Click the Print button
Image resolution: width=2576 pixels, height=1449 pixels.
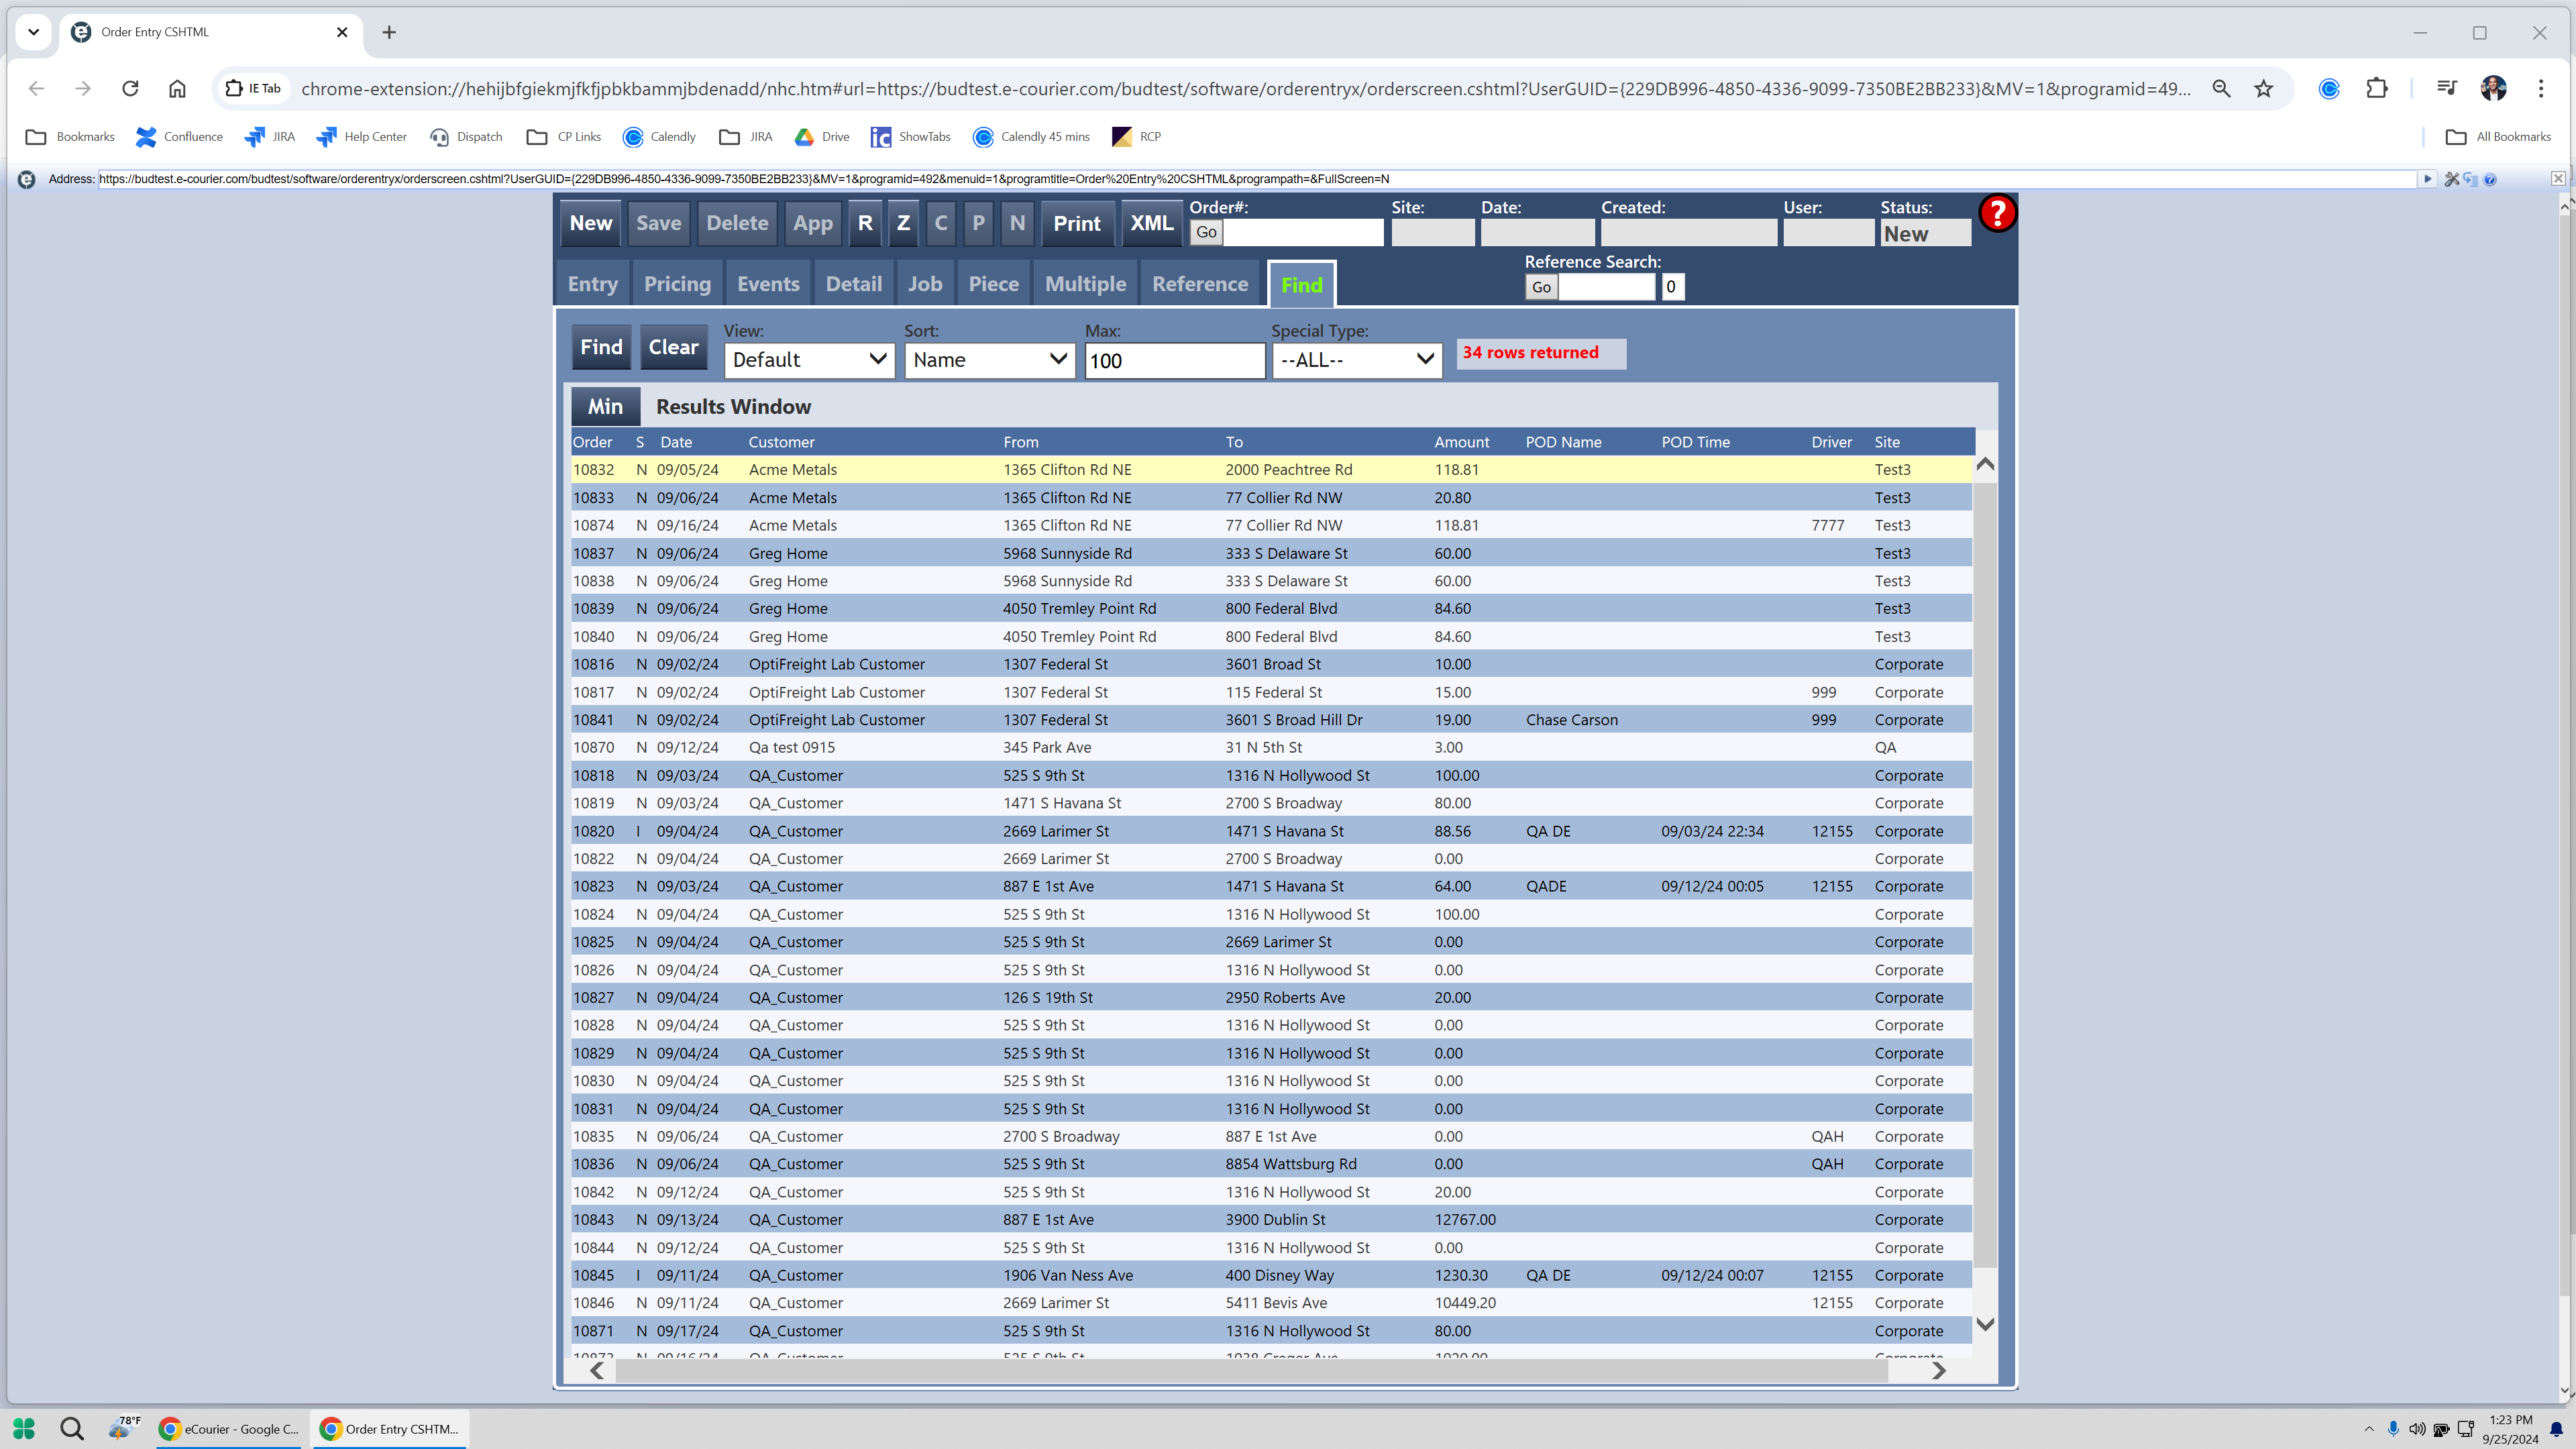pos(1076,224)
